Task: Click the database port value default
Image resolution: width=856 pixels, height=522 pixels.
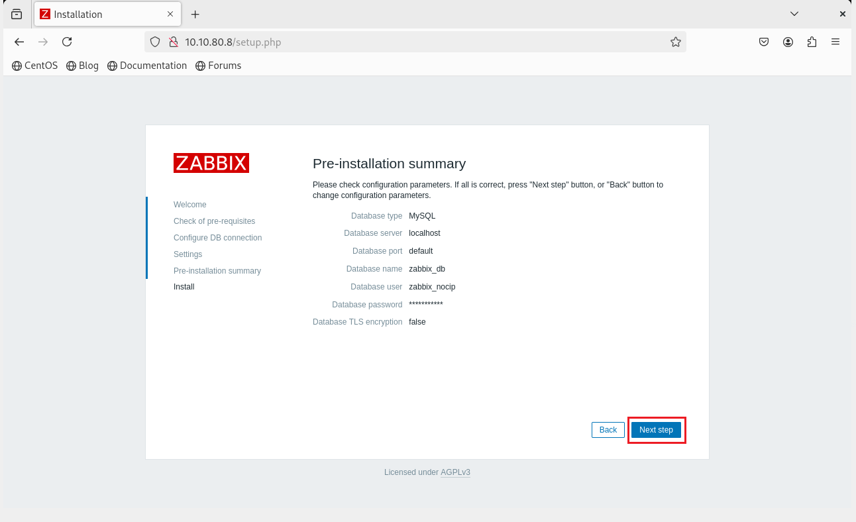Action: coord(421,251)
